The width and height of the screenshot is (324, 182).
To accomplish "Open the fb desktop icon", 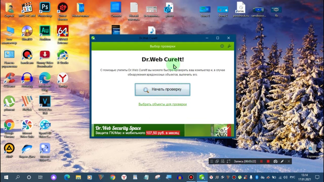I will click(x=276, y=11).
